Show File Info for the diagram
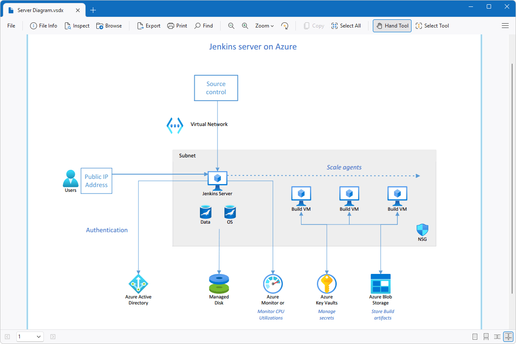Screen dimensions: 516x344 coord(43,26)
